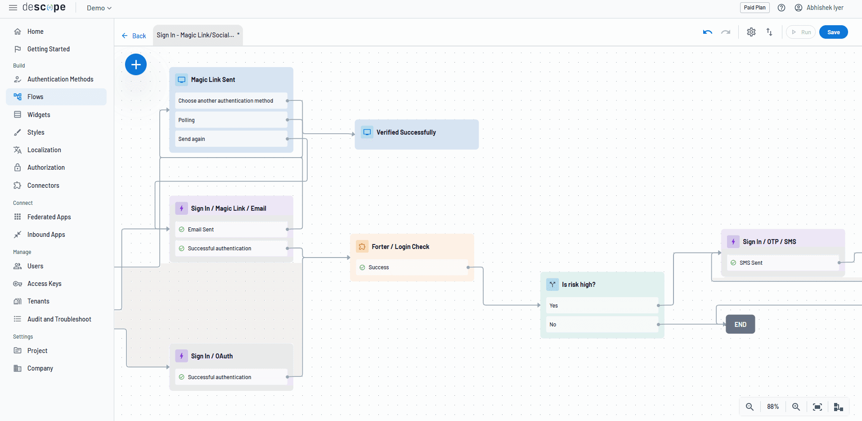Select the Is risk high? condition node
This screenshot has height=421, width=862.
click(x=579, y=285)
